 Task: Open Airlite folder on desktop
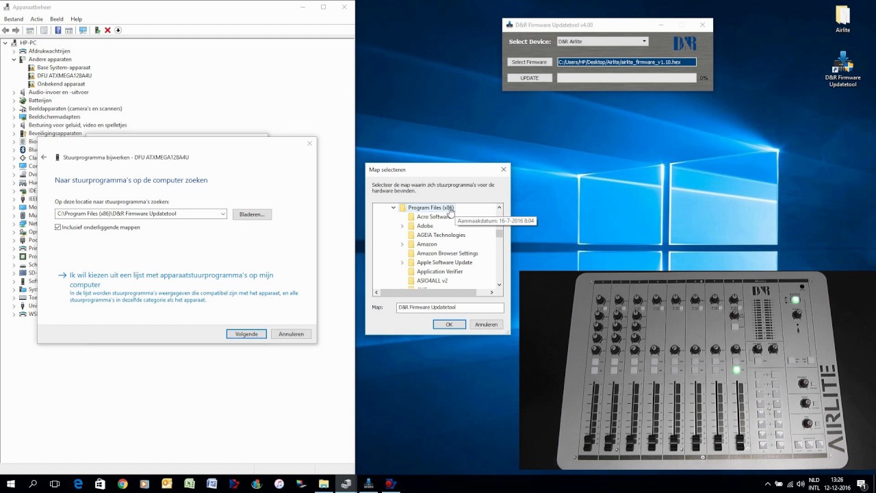coord(842,19)
